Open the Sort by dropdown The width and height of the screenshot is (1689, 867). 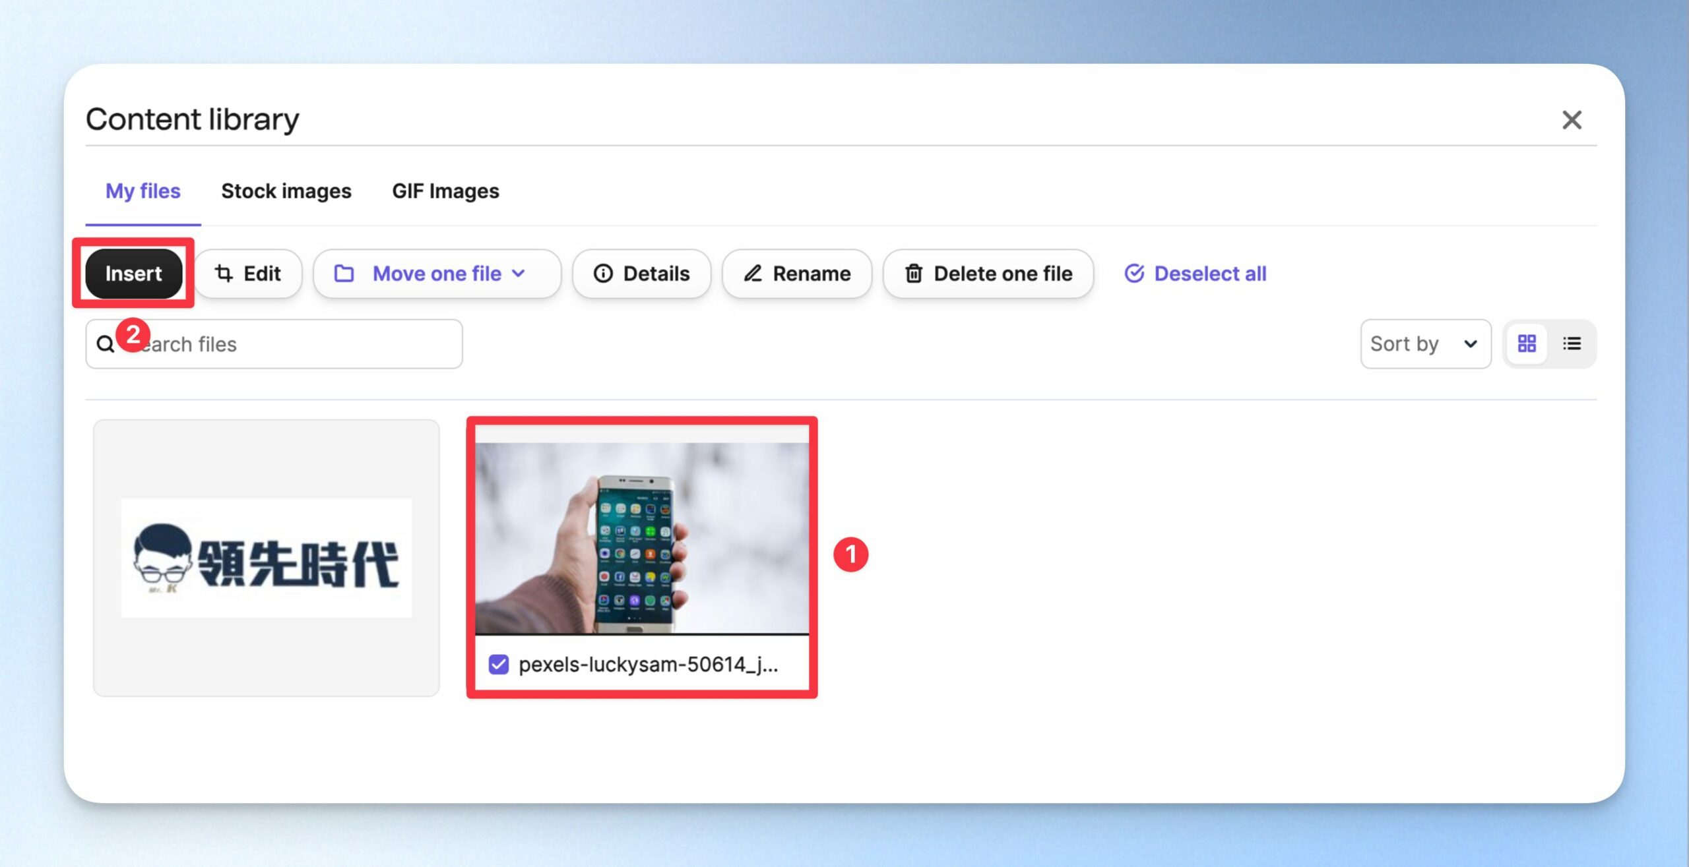(1425, 344)
